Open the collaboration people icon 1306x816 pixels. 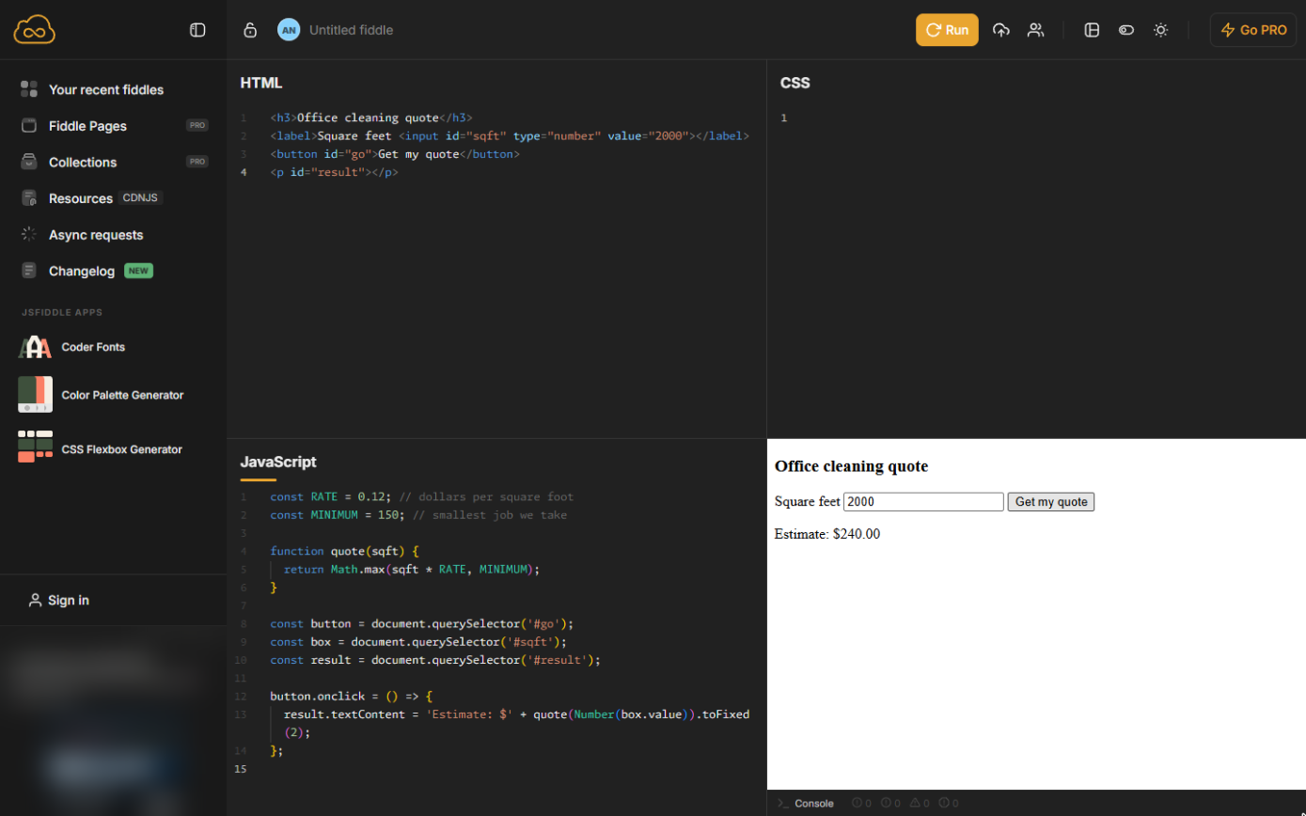[1035, 30]
